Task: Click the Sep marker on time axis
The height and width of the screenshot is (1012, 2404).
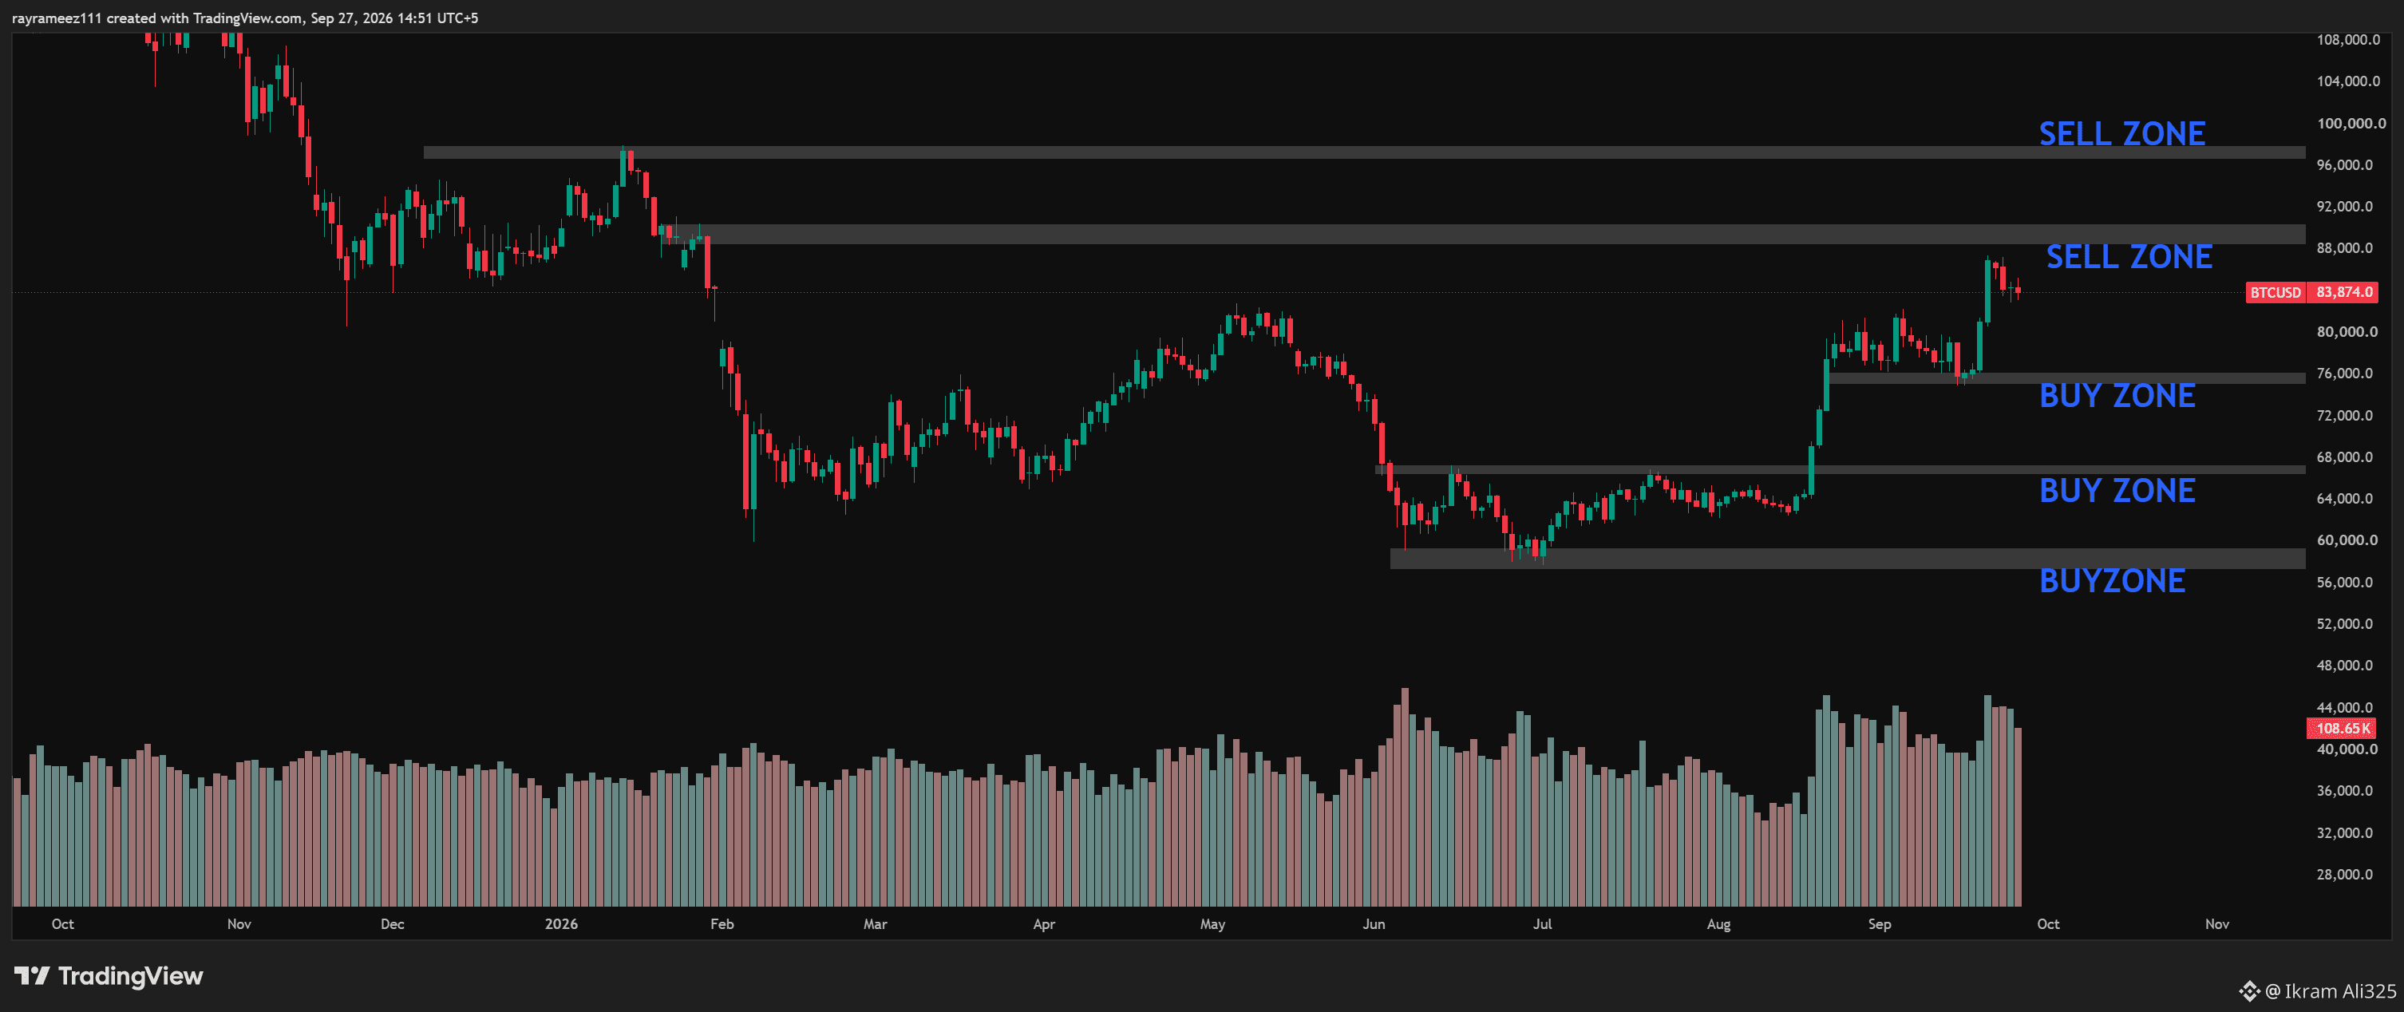Action: point(1880,923)
